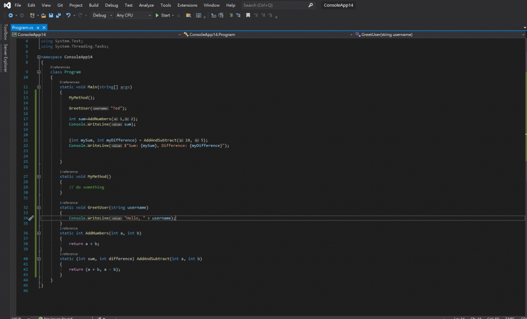Click the Navigate Backward arrow
This screenshot has width=527, height=319.
pos(11,15)
